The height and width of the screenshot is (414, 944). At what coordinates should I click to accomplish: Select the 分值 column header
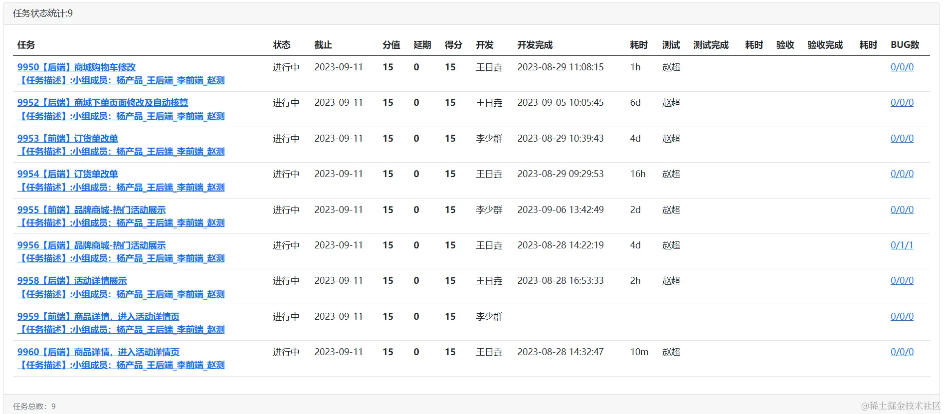tap(391, 45)
